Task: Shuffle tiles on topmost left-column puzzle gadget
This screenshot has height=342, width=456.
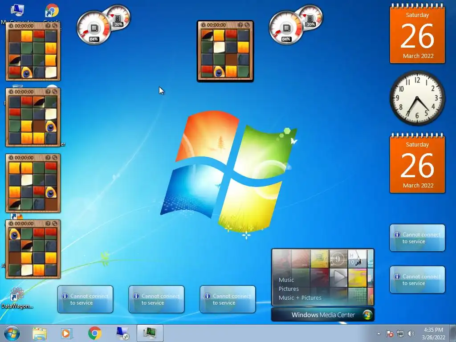Action: 55,26
